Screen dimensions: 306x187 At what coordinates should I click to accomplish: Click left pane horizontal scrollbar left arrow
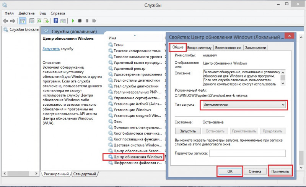(x=5, y=173)
